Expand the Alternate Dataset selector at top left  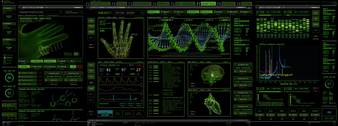click(21, 7)
